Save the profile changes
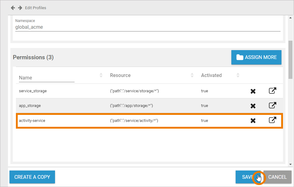The image size is (294, 187). 246,177
